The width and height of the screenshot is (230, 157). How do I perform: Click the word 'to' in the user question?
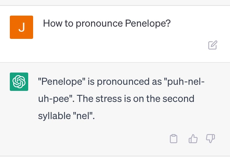(69, 24)
